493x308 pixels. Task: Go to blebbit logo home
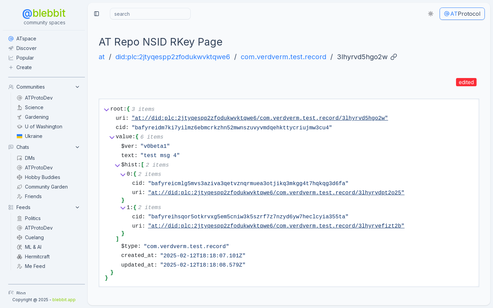pyautogui.click(x=44, y=13)
